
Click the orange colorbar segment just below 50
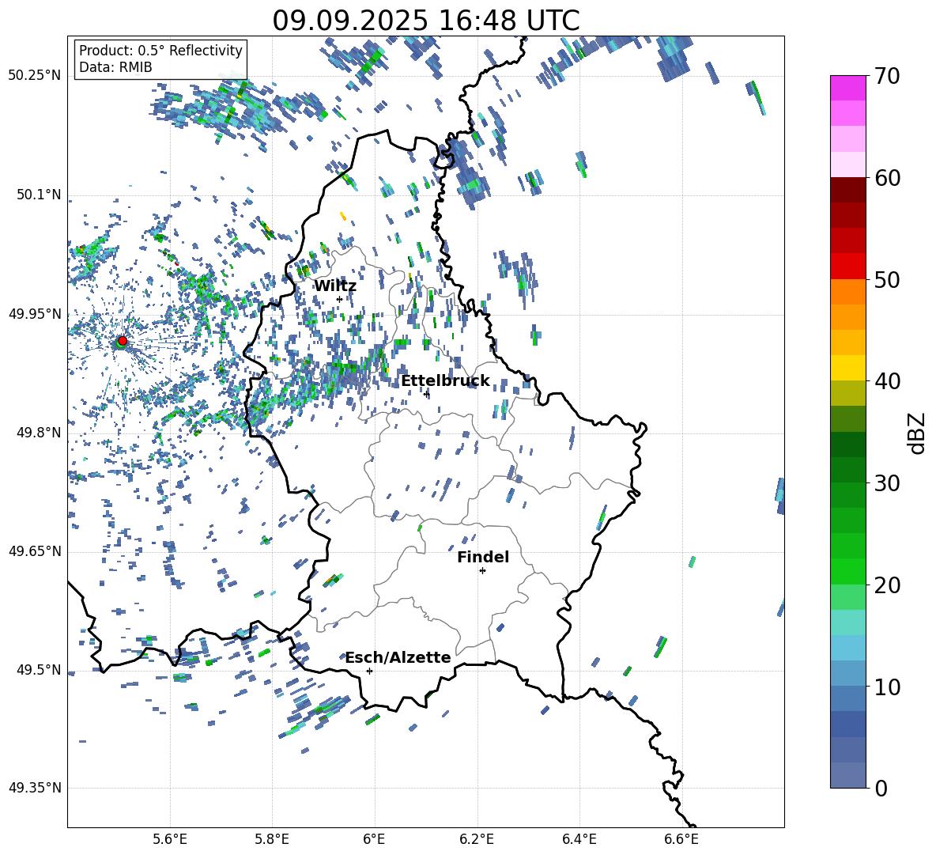click(848, 292)
